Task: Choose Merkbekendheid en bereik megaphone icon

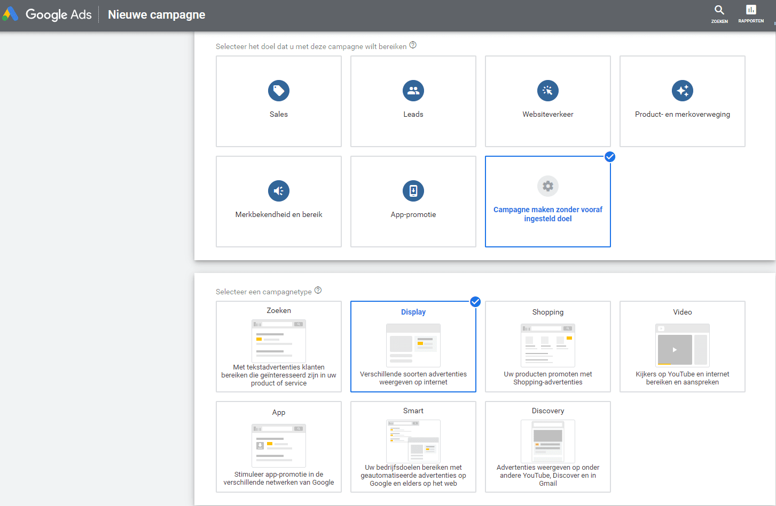Action: click(278, 191)
